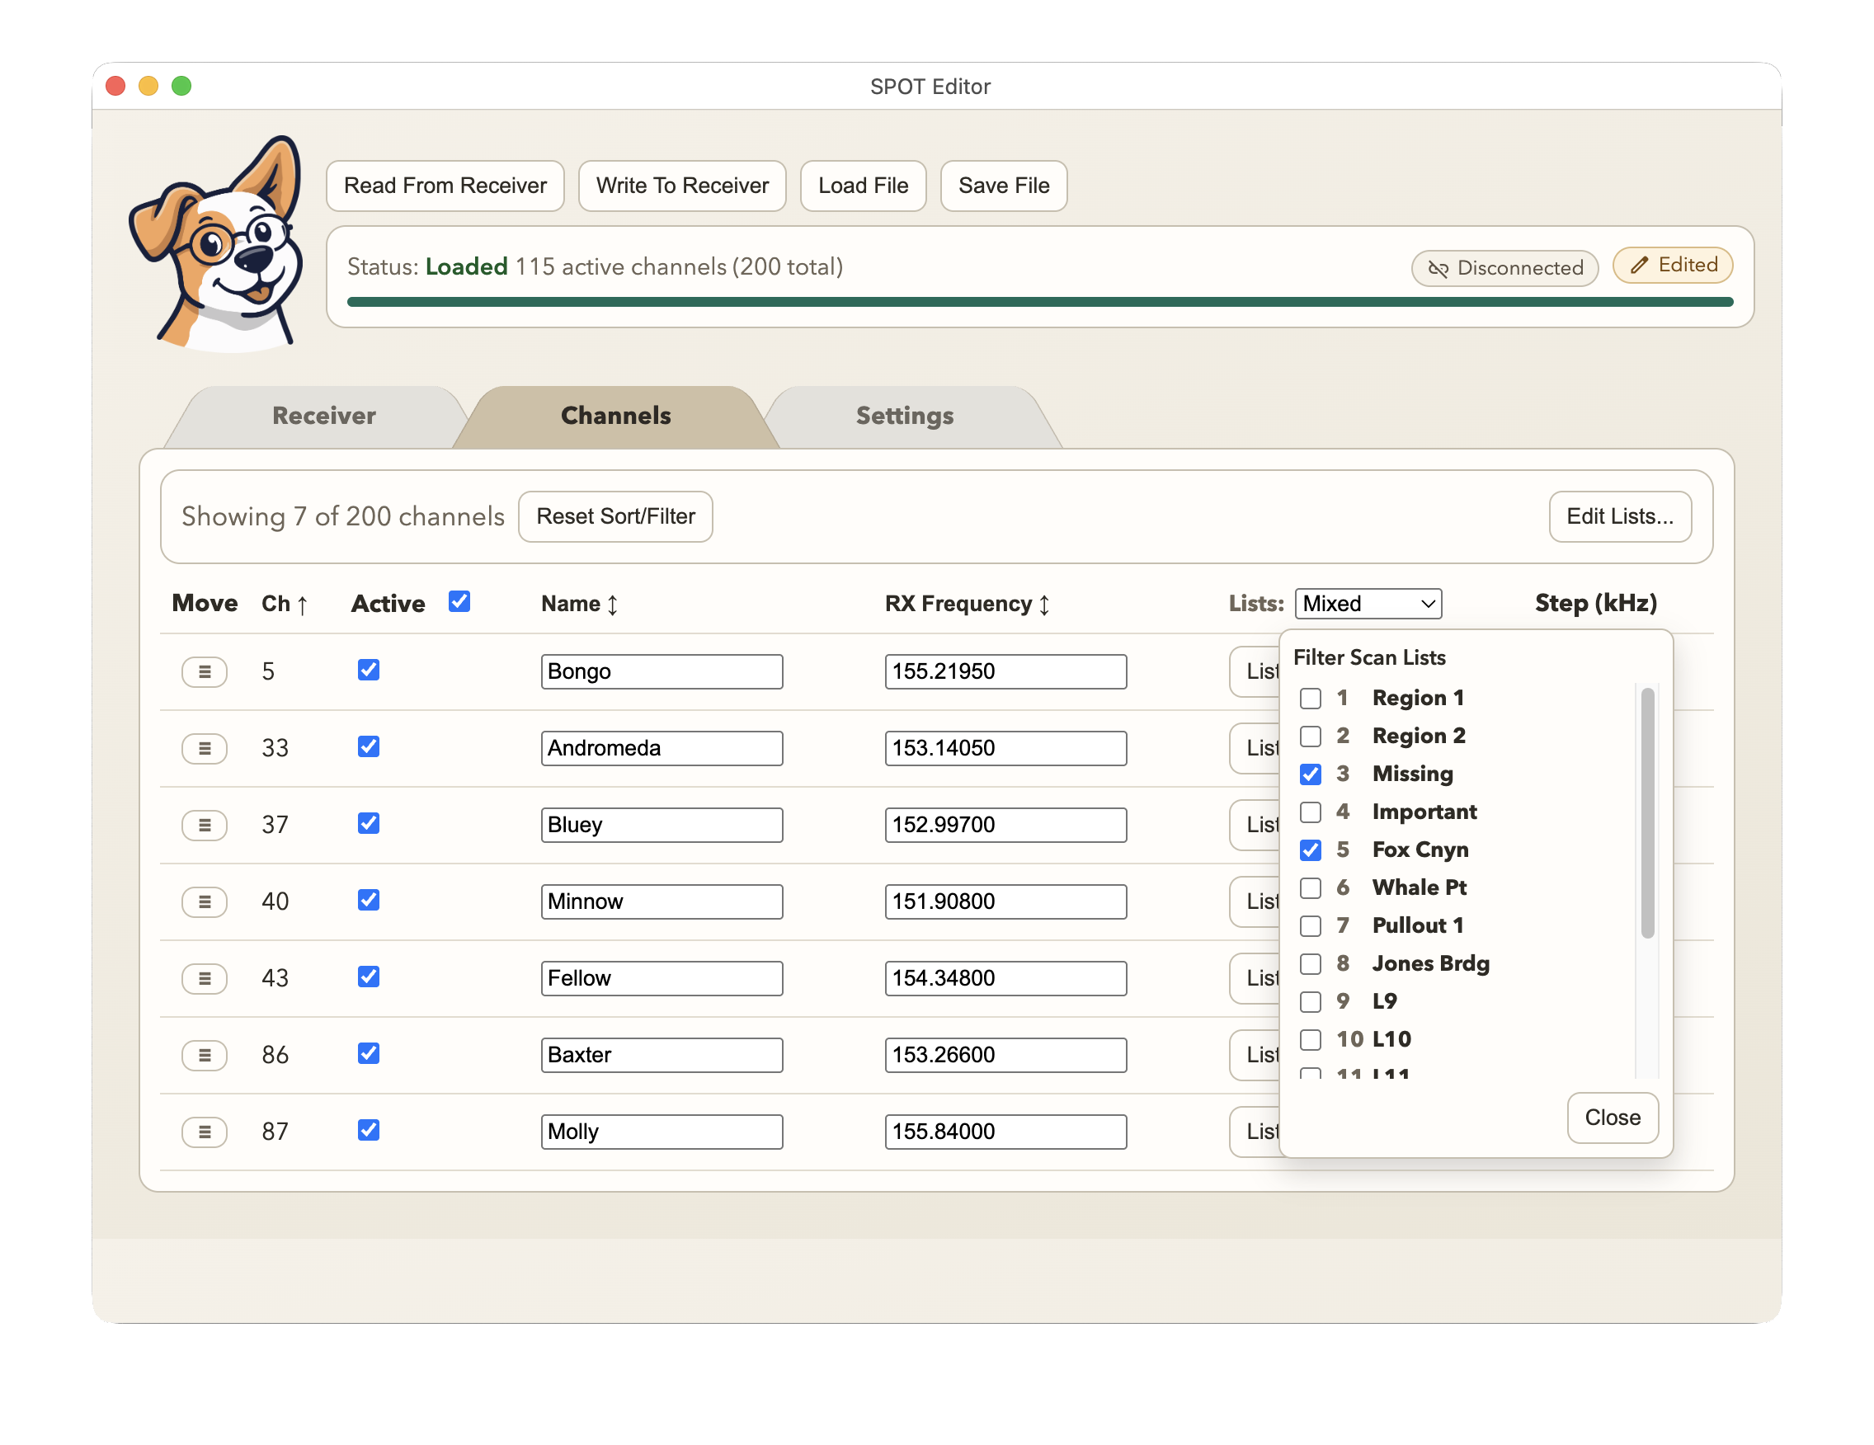Click Read From Receiver button

445,186
